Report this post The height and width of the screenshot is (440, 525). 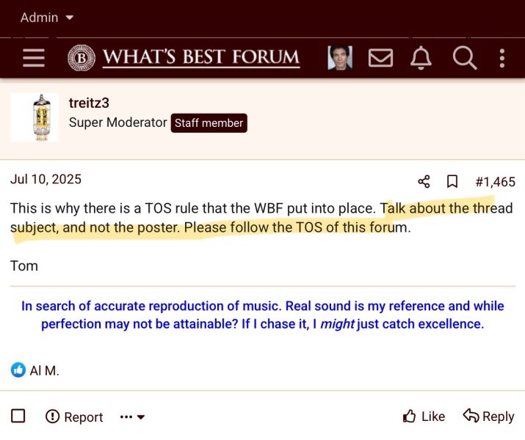[74, 417]
